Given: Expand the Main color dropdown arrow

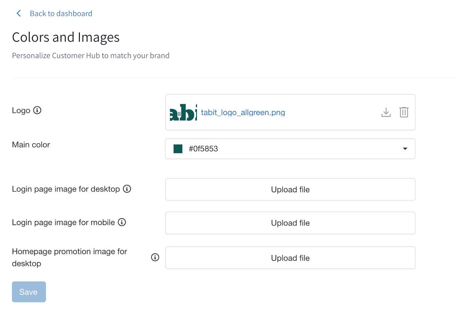Looking at the screenshot, I should click(x=405, y=149).
